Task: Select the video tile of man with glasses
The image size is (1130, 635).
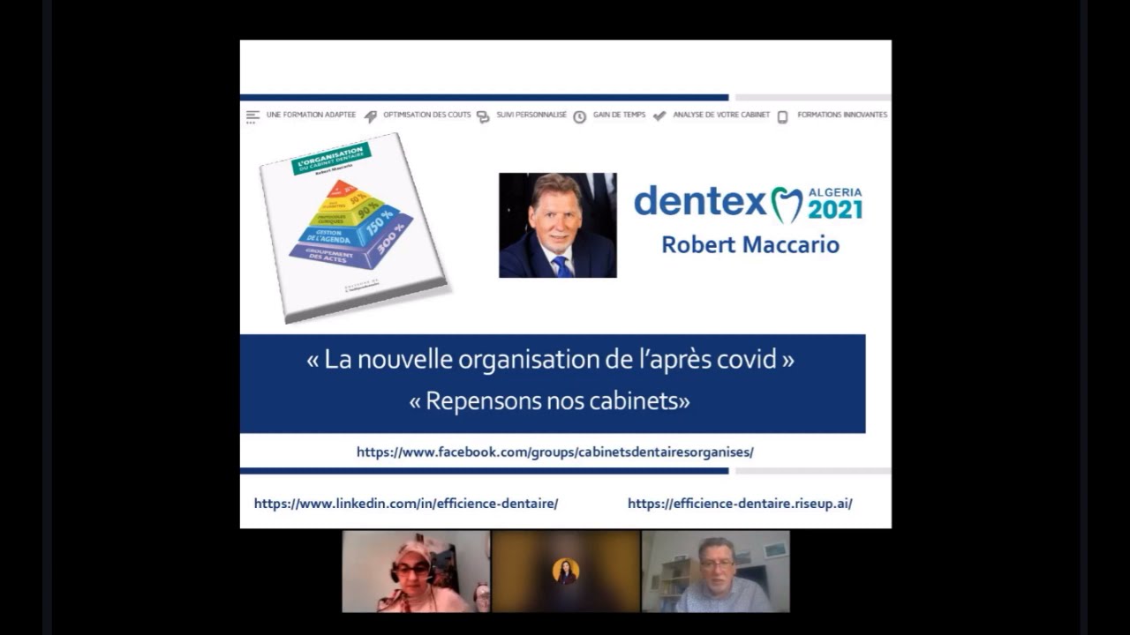Action: coord(716,571)
